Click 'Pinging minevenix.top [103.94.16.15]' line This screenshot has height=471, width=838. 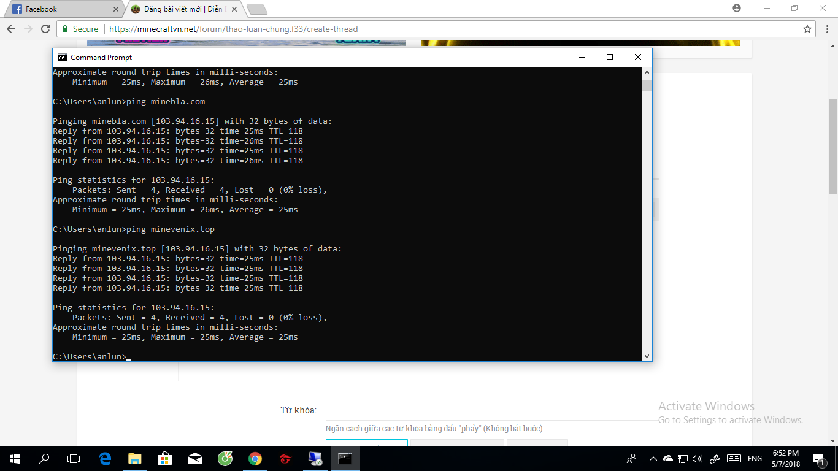[x=198, y=248]
